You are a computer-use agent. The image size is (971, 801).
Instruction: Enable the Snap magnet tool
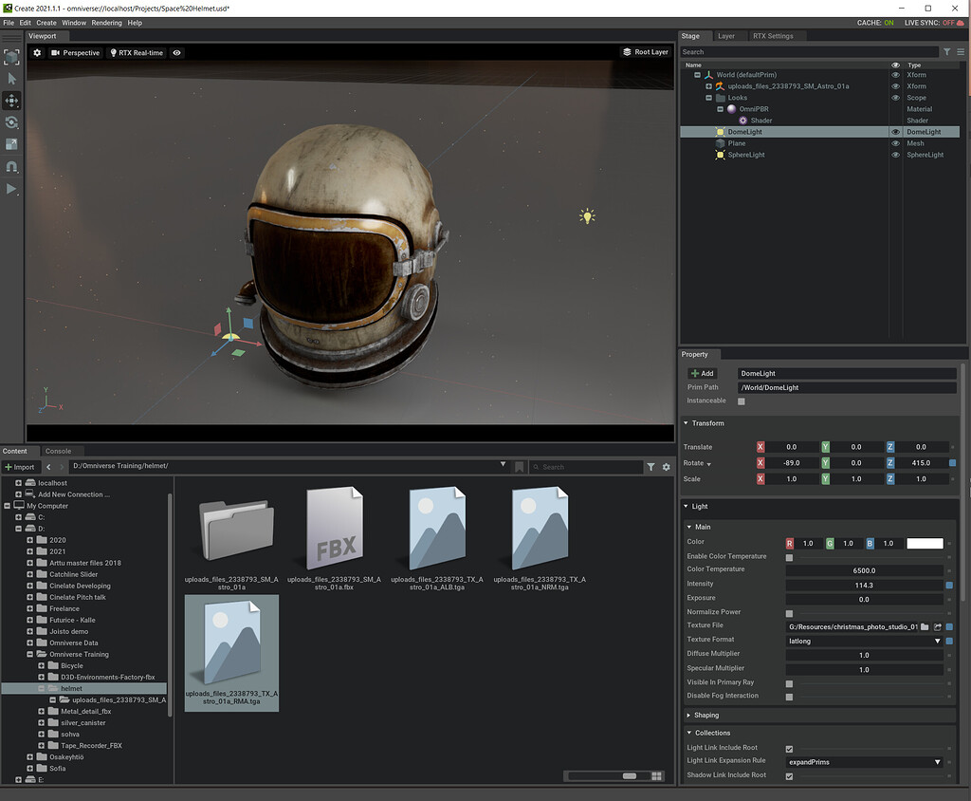pyautogui.click(x=12, y=167)
